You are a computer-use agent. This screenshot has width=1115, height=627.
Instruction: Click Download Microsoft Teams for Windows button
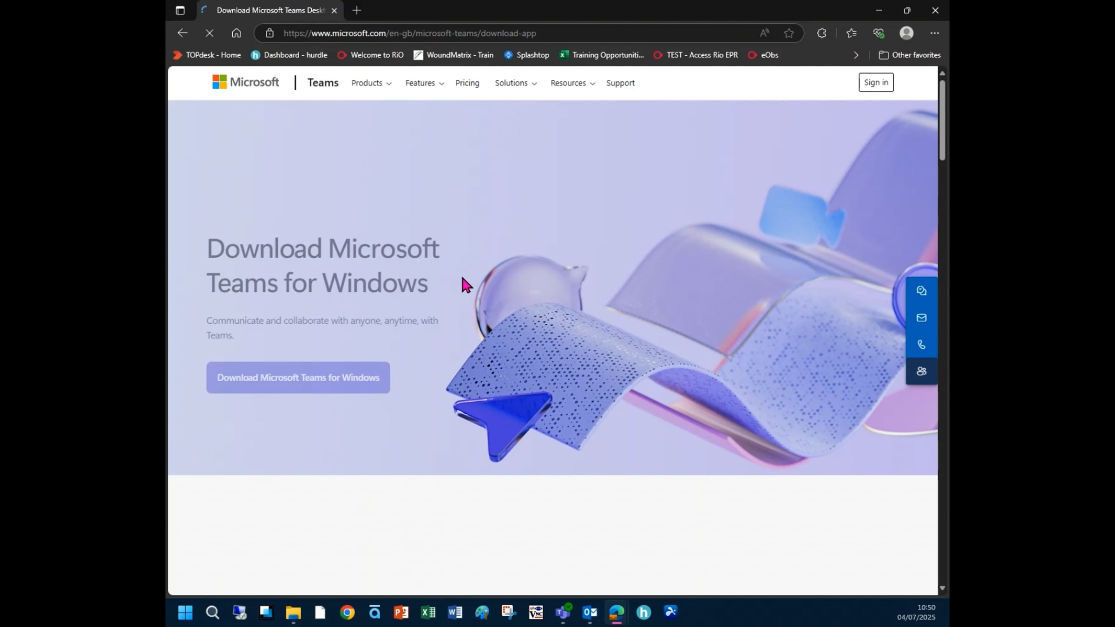click(x=298, y=378)
